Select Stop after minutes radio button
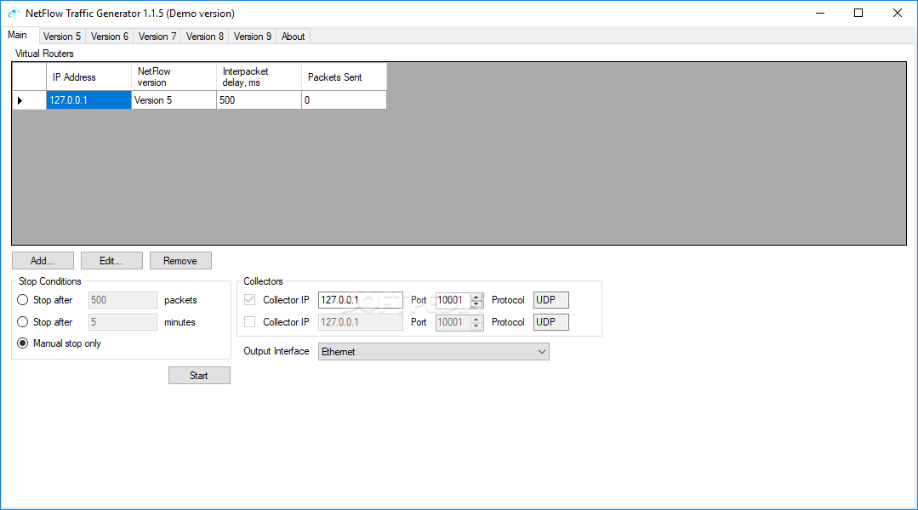 [23, 322]
